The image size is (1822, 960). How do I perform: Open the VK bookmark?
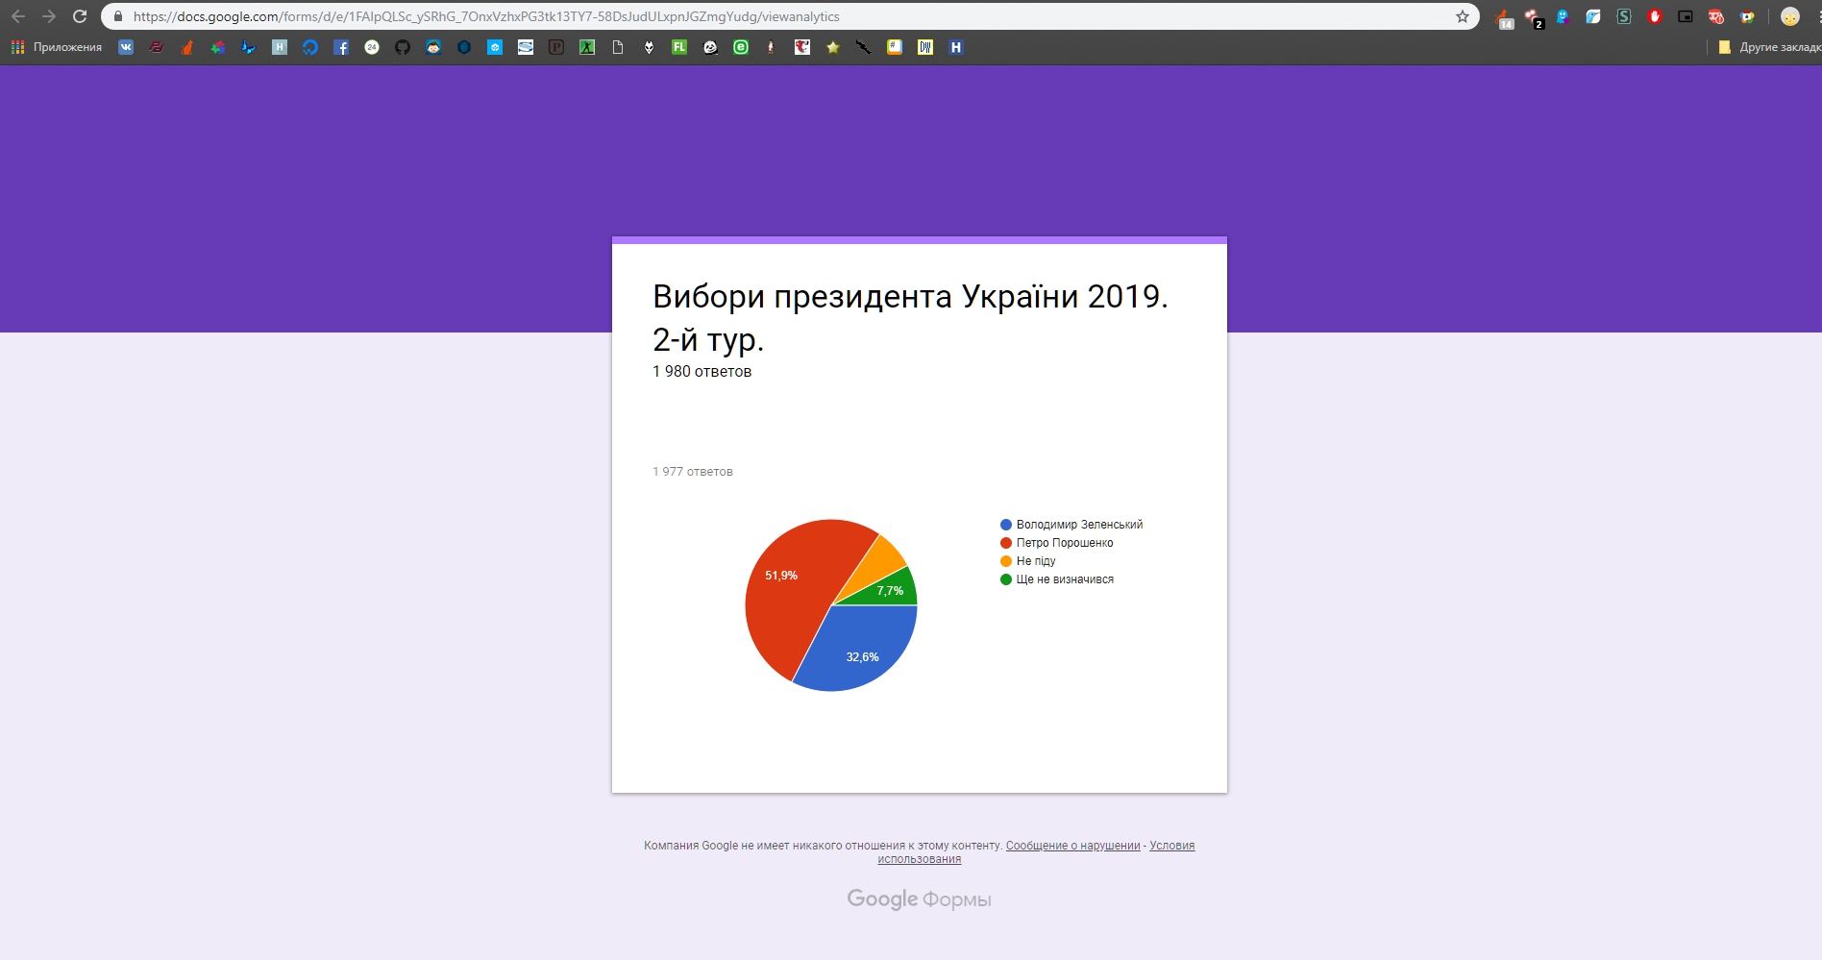pos(126,47)
